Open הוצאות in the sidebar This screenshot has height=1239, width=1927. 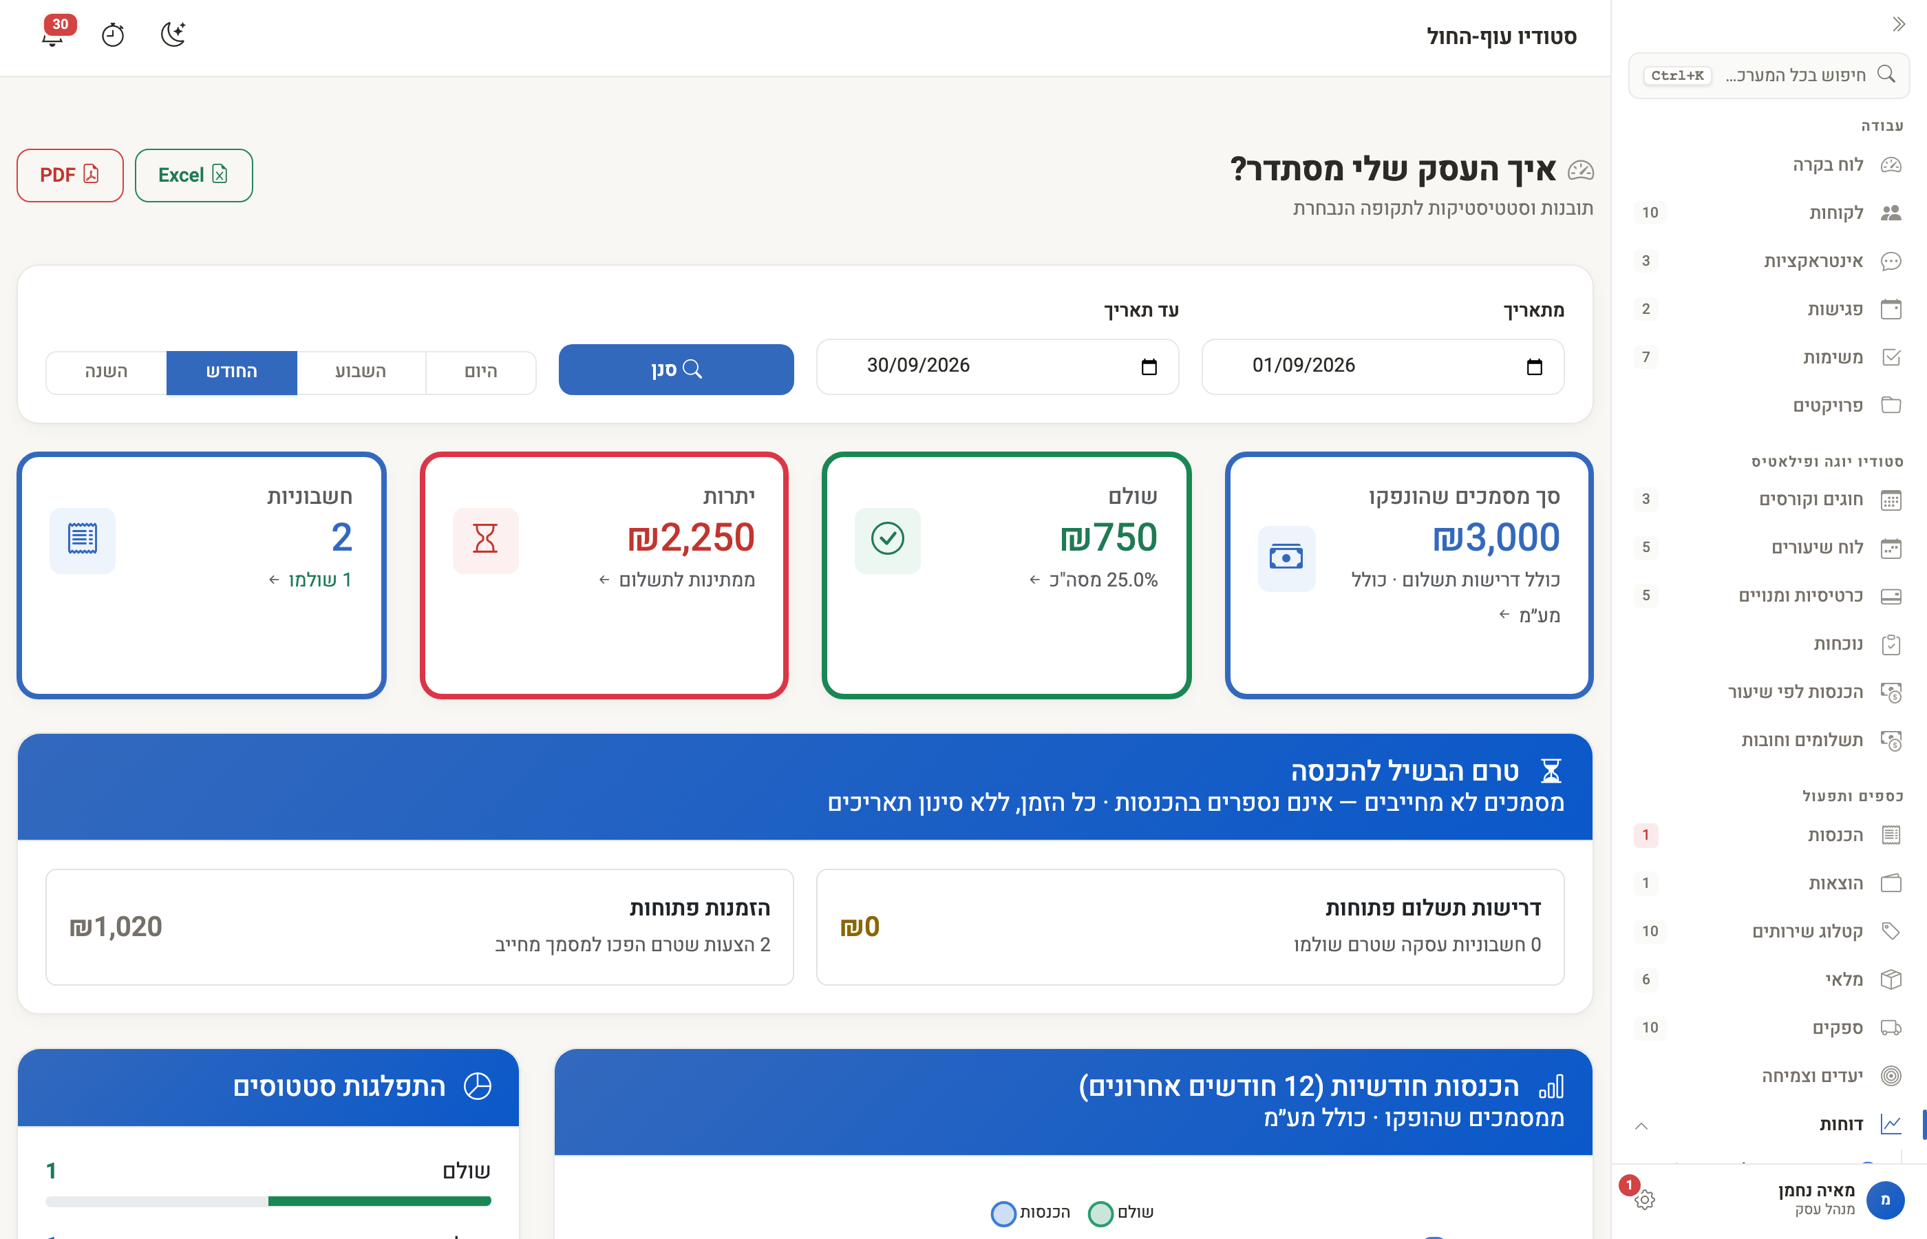pos(1769,883)
